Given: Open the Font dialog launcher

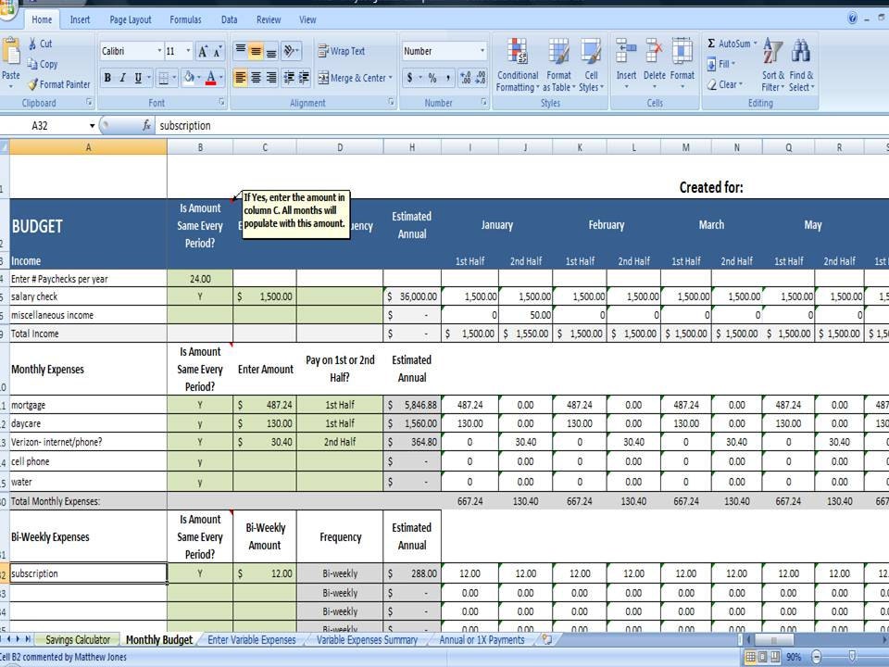Looking at the screenshot, I should (x=221, y=102).
